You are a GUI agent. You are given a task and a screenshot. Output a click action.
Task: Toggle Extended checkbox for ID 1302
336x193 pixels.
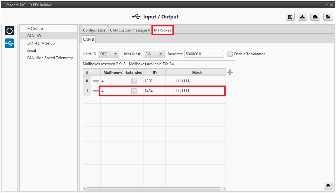click(x=134, y=81)
